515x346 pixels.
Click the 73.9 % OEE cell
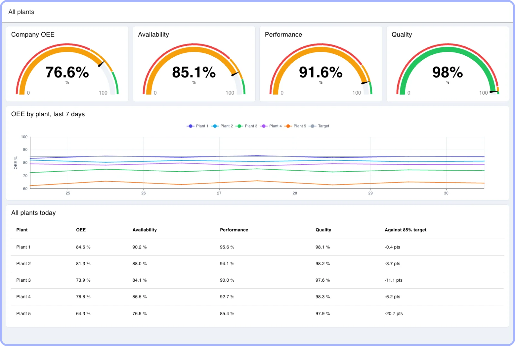point(83,280)
